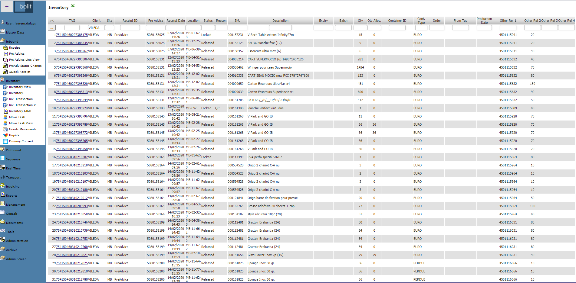Click description 'Wringer pour seau Supermocio'

point(270,67)
